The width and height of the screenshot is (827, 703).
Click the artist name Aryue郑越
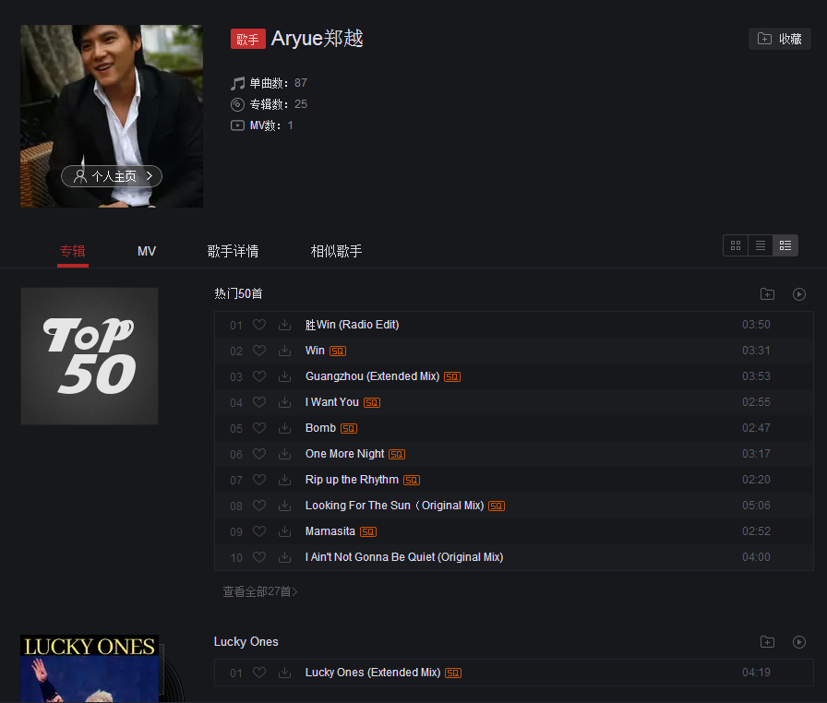click(x=317, y=39)
